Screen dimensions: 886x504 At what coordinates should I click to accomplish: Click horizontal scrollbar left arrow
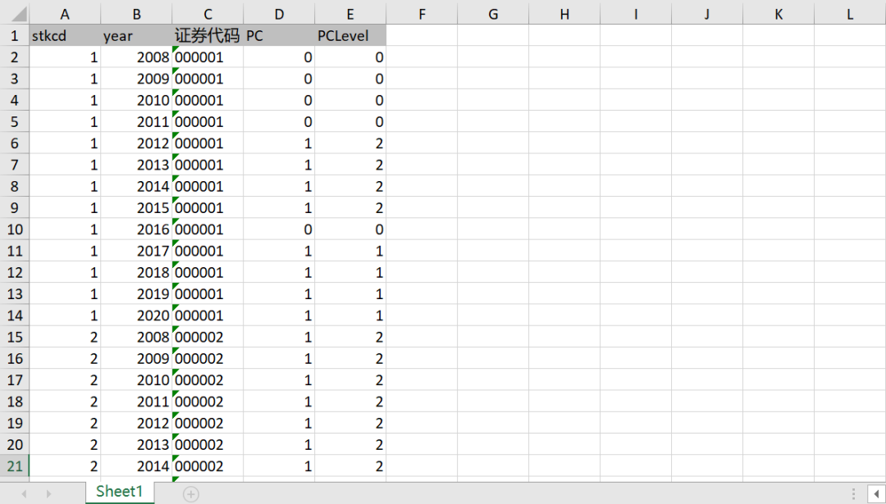[x=877, y=494]
